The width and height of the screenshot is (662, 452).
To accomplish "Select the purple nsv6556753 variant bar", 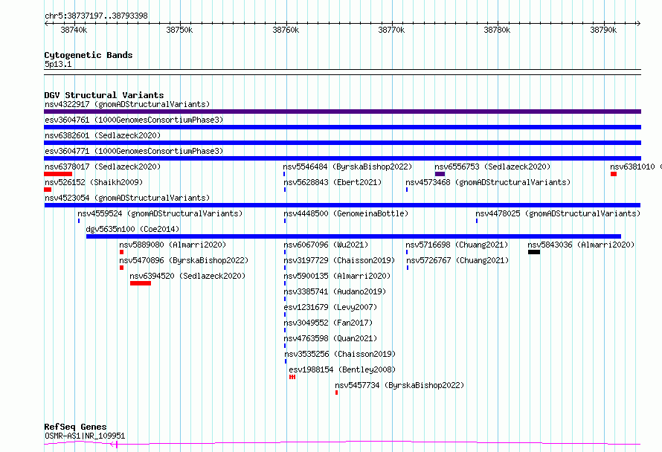I will (440, 174).
